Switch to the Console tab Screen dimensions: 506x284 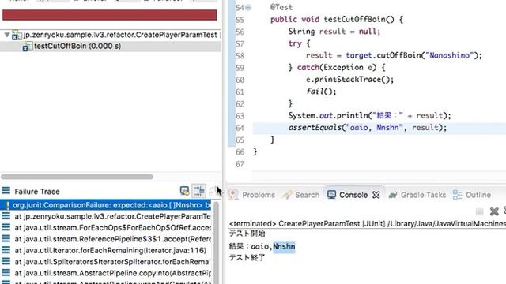coord(353,195)
